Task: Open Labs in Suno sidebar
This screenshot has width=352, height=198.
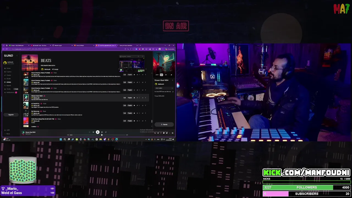Action: point(7,130)
